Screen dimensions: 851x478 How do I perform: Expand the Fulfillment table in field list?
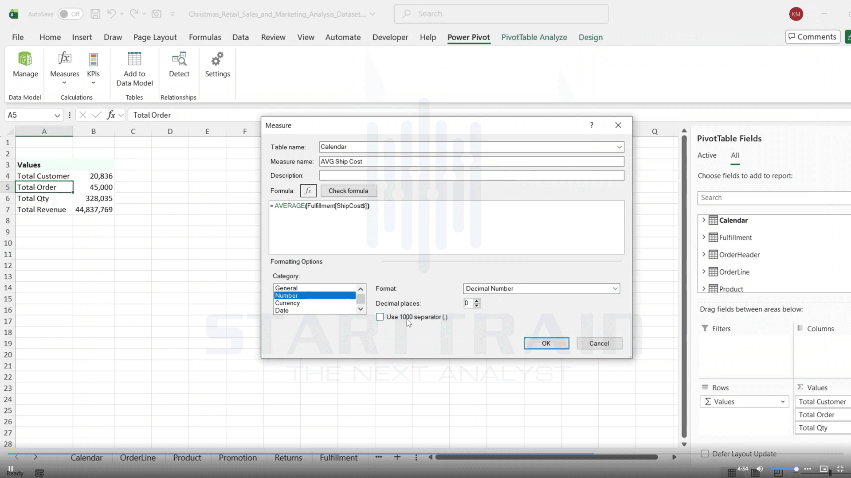[x=704, y=237]
